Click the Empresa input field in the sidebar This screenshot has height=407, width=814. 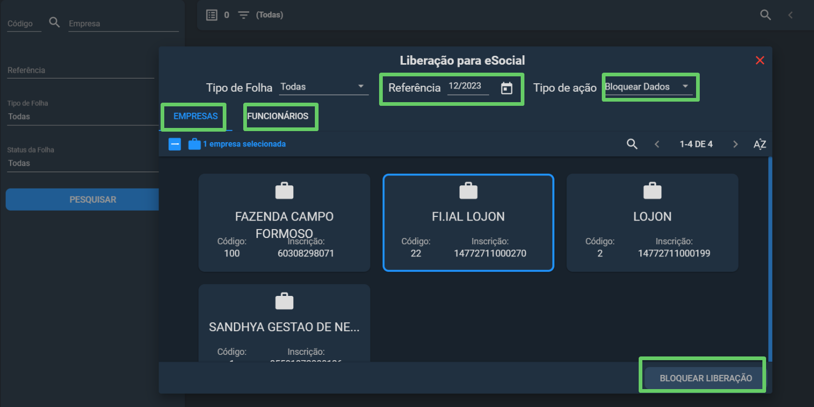124,24
